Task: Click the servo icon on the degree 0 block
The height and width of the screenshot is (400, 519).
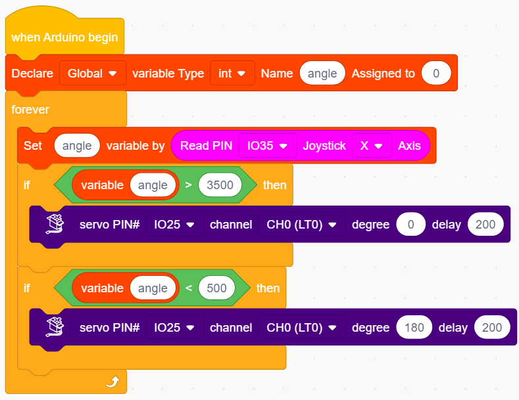Action: tap(55, 224)
